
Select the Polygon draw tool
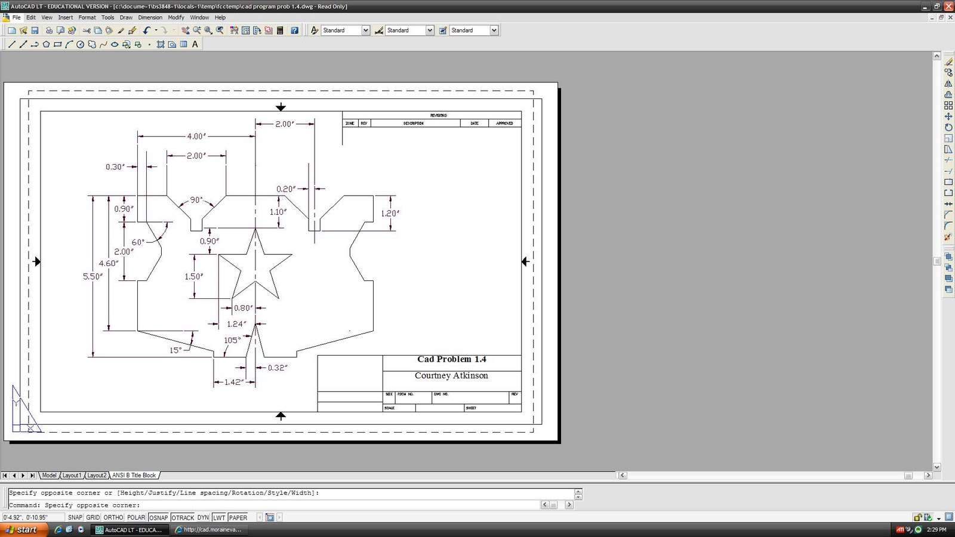pyautogui.click(x=45, y=44)
